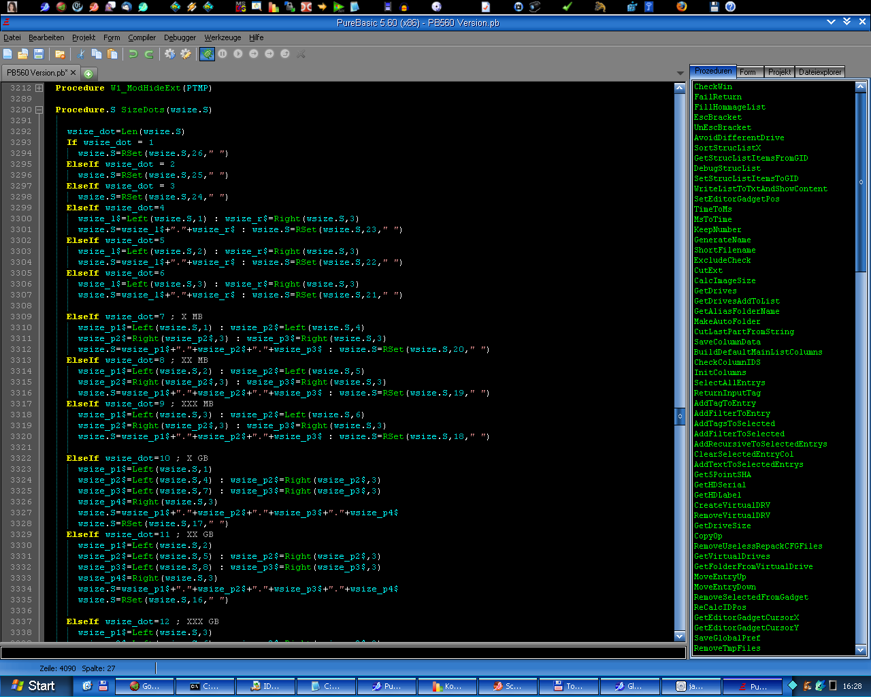Select CopyOp in procedure list
The height and width of the screenshot is (697, 871).
coord(708,536)
